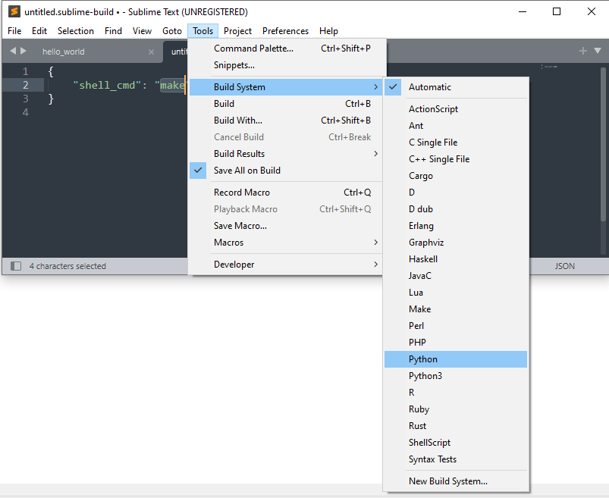Click line number 2 in gutter
The height and width of the screenshot is (498, 609).
[x=26, y=85]
